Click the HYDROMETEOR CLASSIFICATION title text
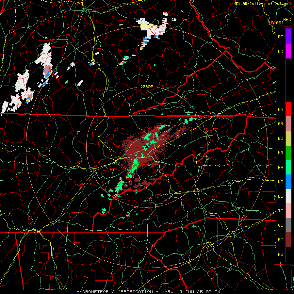 [115, 292]
